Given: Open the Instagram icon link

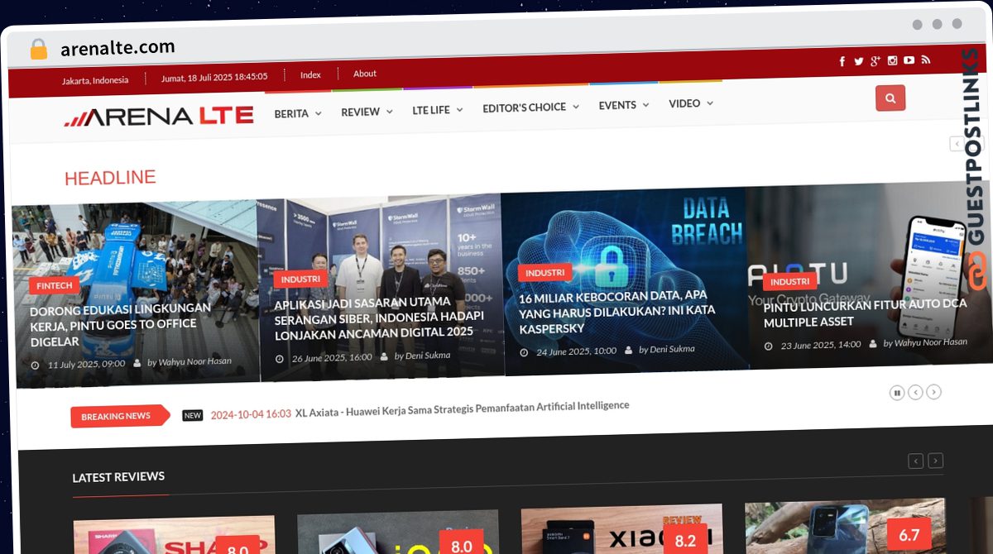Looking at the screenshot, I should point(892,60).
